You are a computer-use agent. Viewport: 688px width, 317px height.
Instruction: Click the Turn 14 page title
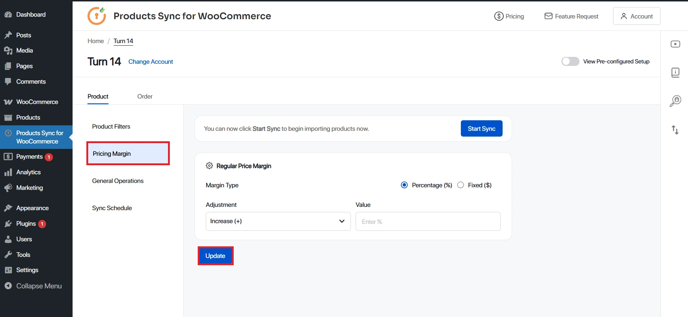tap(104, 62)
